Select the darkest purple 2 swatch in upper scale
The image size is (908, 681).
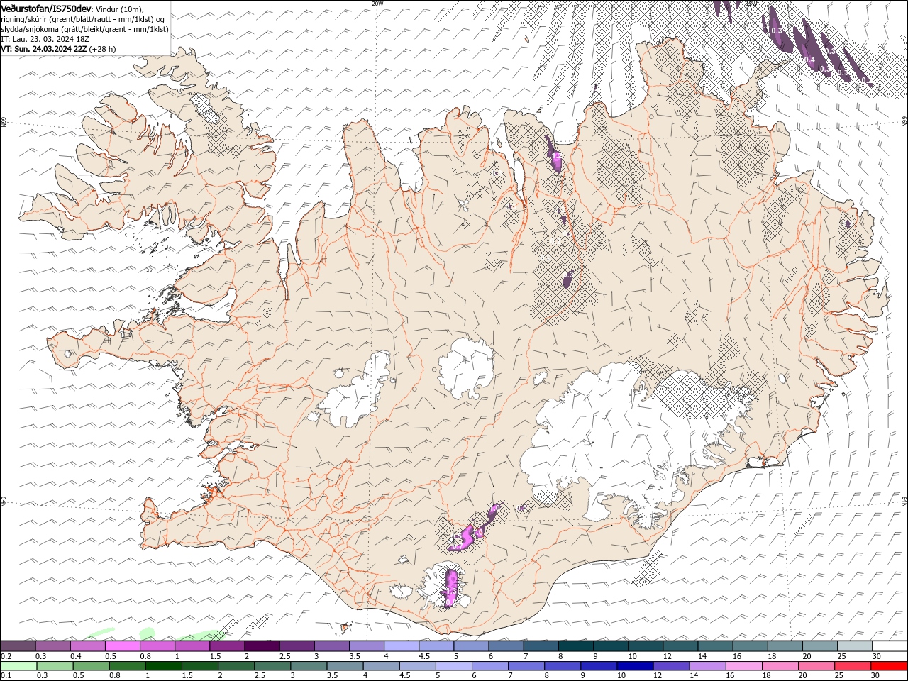[261, 646]
